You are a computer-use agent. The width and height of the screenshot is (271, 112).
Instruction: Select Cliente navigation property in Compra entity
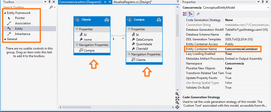(141, 60)
